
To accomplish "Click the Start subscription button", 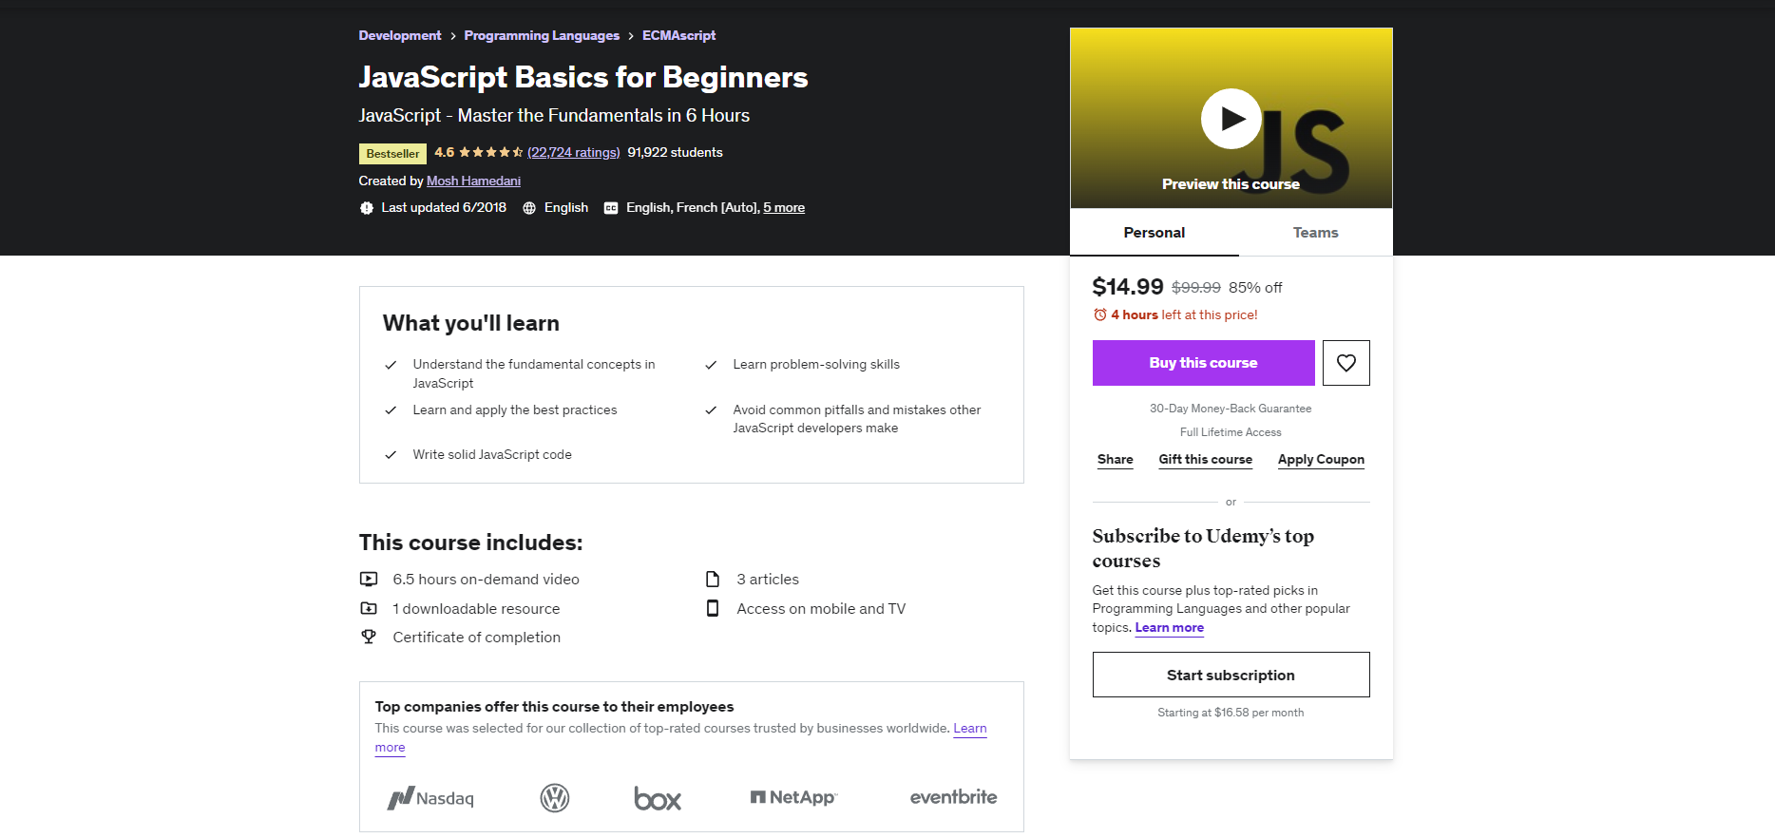I will click(x=1231, y=675).
